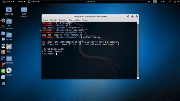Click 'First Name: Altay' line
Viewport: 180px width, 101px height.
tap(53, 49)
